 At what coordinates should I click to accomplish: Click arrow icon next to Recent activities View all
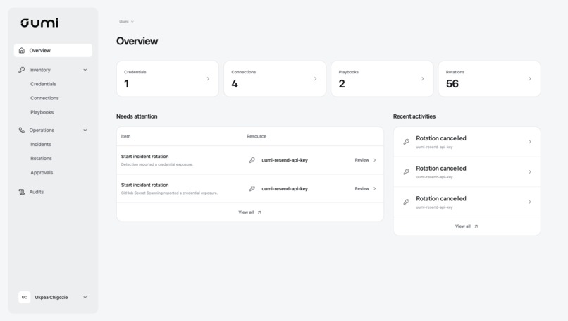[476, 226]
